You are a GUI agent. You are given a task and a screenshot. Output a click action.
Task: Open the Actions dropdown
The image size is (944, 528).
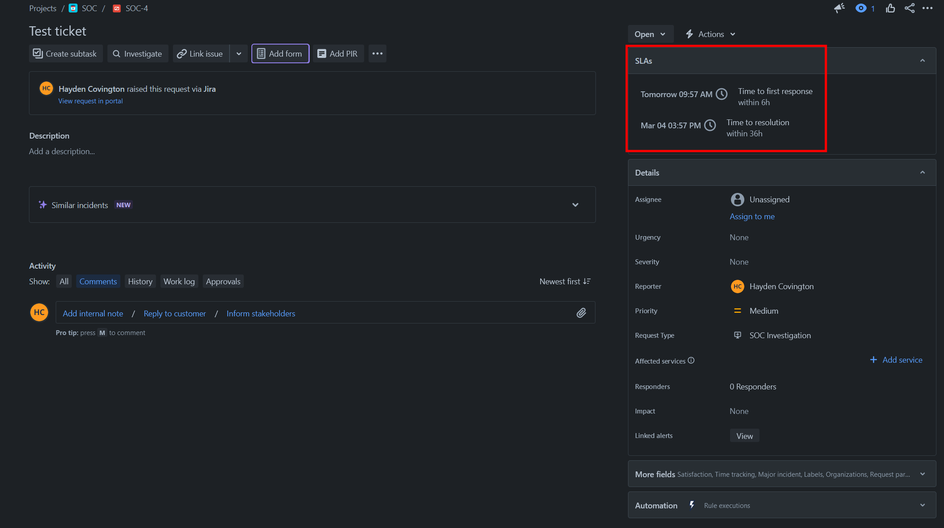(x=710, y=34)
